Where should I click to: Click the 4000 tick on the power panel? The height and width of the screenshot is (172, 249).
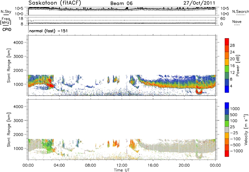point(18,43)
